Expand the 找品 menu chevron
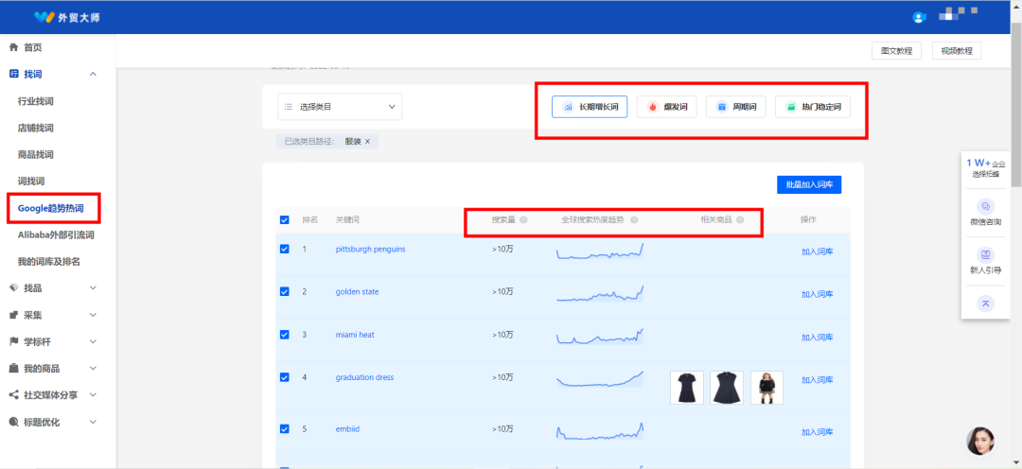1022x469 pixels. click(93, 287)
